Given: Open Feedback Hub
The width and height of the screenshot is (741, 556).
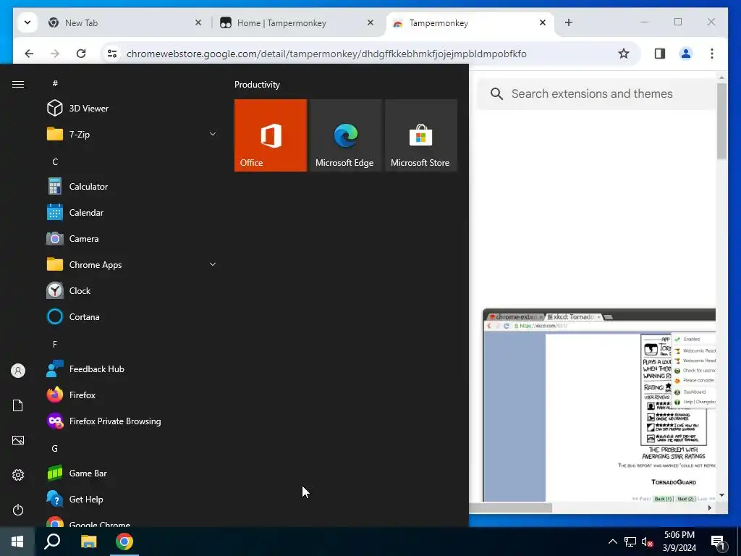Looking at the screenshot, I should [x=132, y=368].
